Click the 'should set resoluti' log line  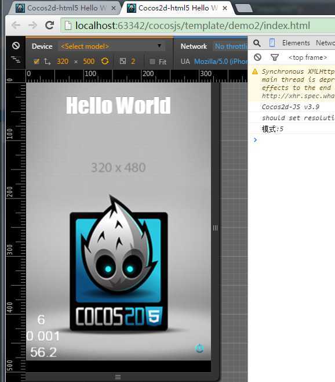(298, 118)
